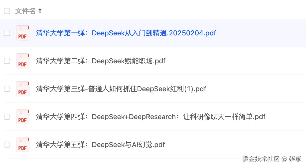This screenshot has width=306, height=167.
Task: Open 清华大学第二弹：DeepSeek赋能职场.pdf
Action: coord(101,61)
